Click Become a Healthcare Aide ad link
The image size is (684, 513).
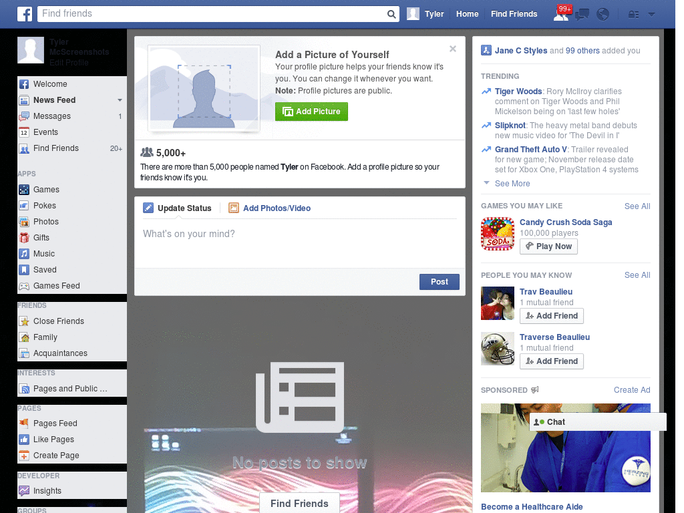pyautogui.click(x=532, y=507)
